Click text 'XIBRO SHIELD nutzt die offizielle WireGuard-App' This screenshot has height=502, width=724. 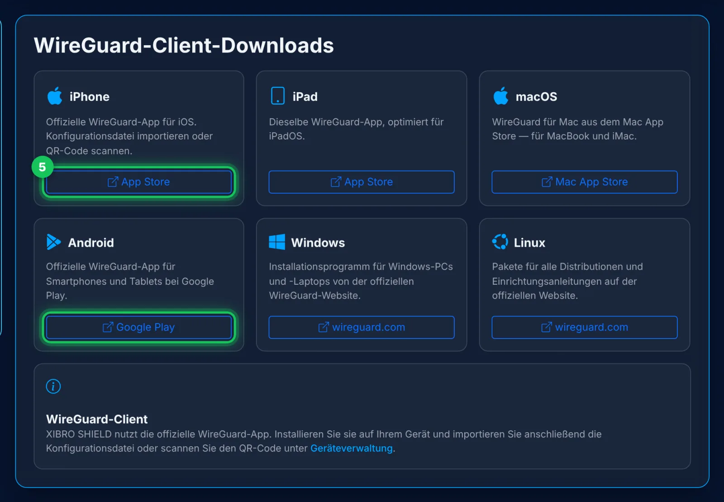point(158,434)
